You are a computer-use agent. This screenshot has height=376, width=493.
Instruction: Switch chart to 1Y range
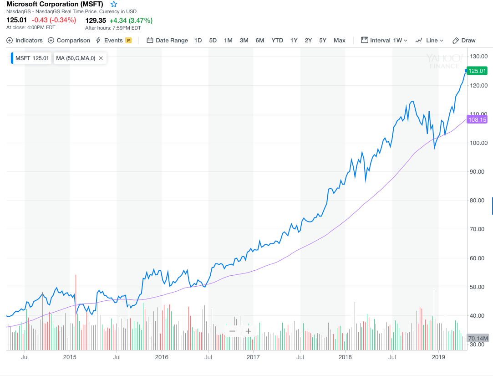(x=293, y=40)
